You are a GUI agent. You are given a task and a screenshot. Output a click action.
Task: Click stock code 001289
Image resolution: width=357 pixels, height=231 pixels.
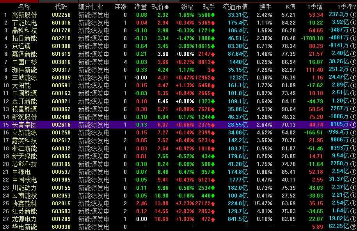coord(61,219)
